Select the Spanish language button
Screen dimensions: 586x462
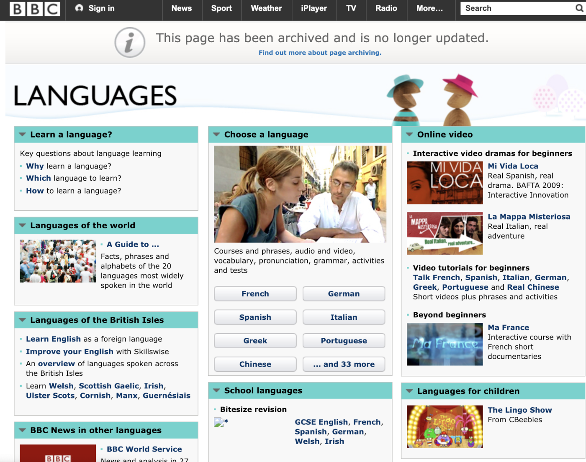(x=255, y=317)
